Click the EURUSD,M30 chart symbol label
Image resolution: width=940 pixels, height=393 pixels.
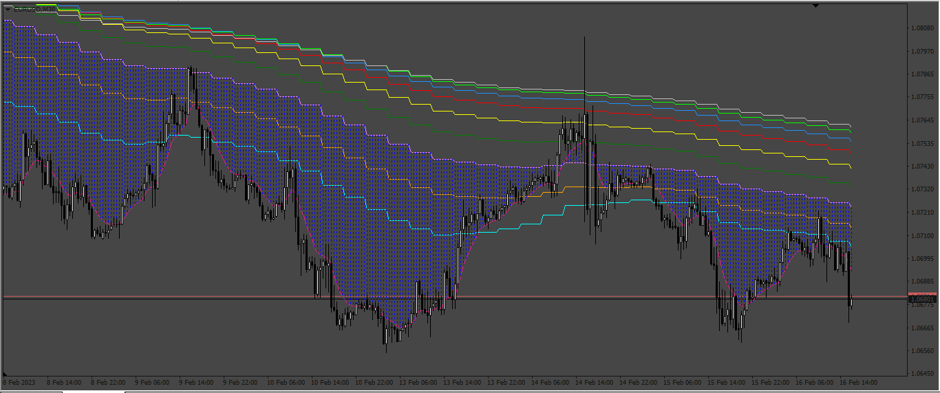coord(34,10)
